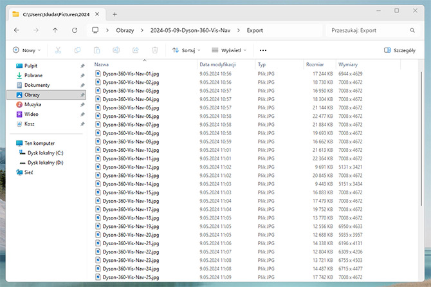Select Ten komputer in the sidebar
The image size is (431, 287).
point(40,143)
